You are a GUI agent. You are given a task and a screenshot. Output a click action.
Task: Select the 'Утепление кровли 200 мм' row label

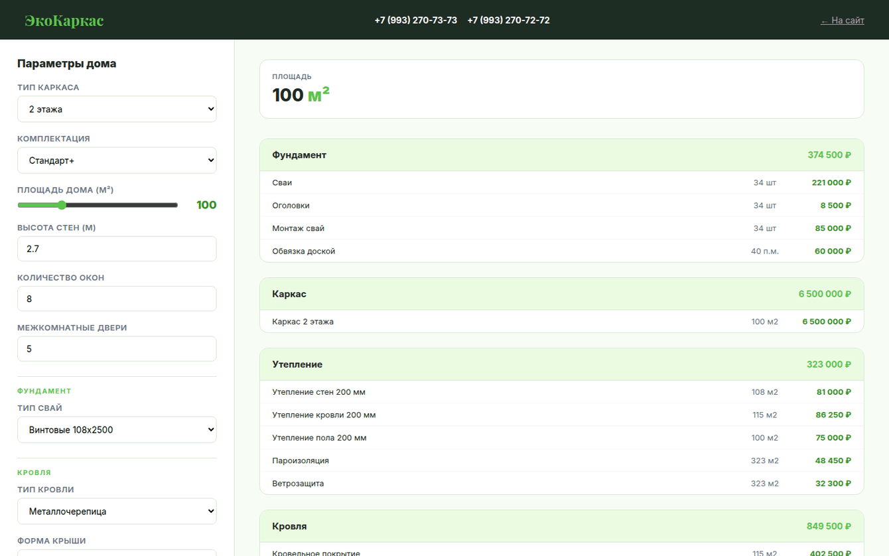coord(324,415)
